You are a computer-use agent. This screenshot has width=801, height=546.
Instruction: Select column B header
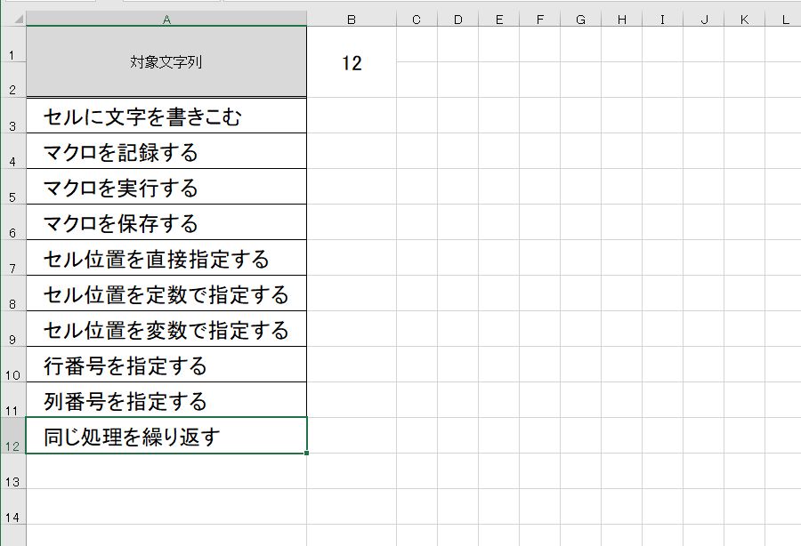click(x=352, y=19)
